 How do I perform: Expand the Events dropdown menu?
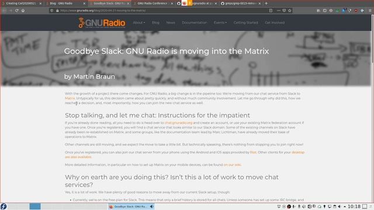tap(220, 23)
